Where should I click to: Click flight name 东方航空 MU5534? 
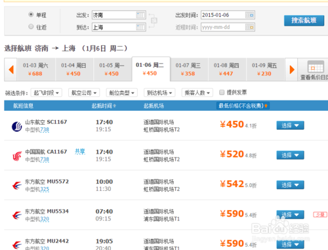(47, 211)
